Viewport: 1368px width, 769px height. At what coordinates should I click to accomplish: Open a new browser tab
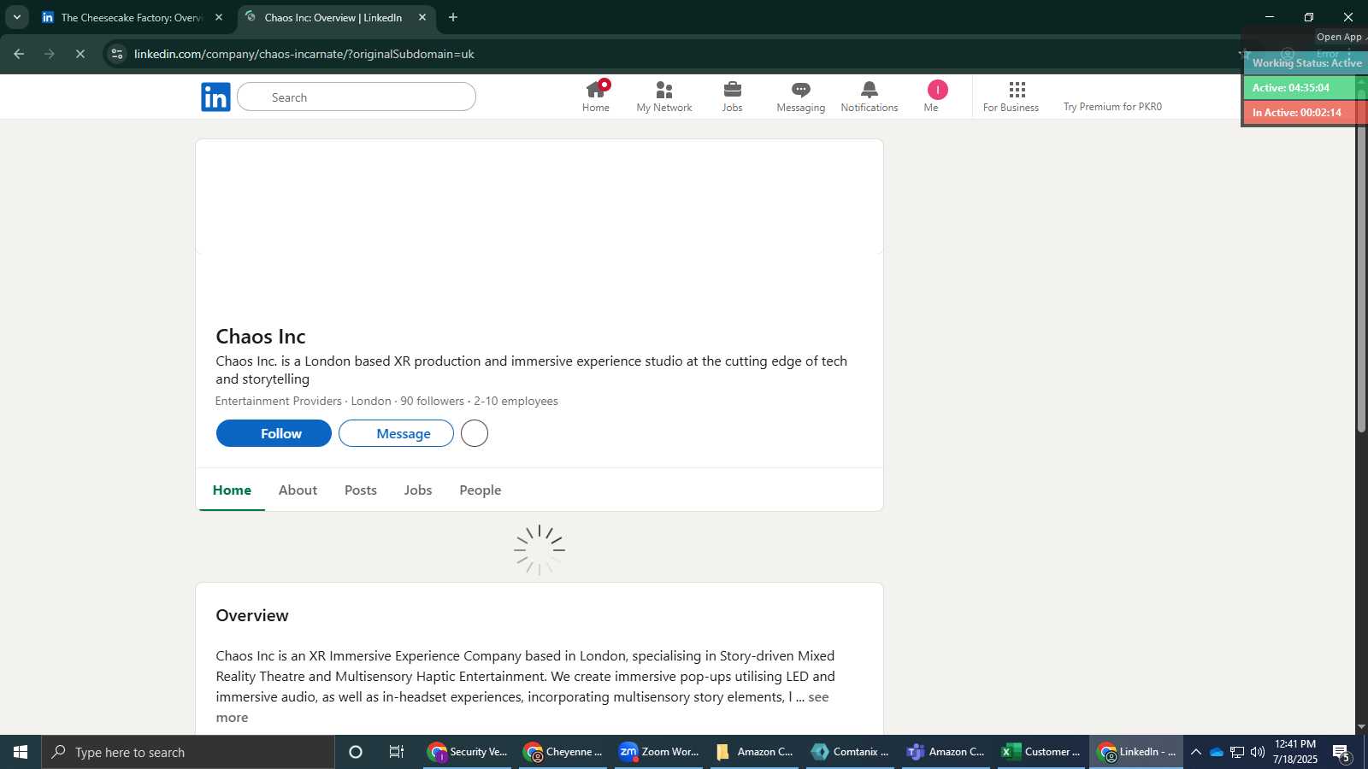[x=453, y=17]
